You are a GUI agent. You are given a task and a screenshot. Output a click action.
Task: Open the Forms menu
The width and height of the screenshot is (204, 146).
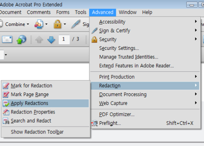click(x=63, y=12)
